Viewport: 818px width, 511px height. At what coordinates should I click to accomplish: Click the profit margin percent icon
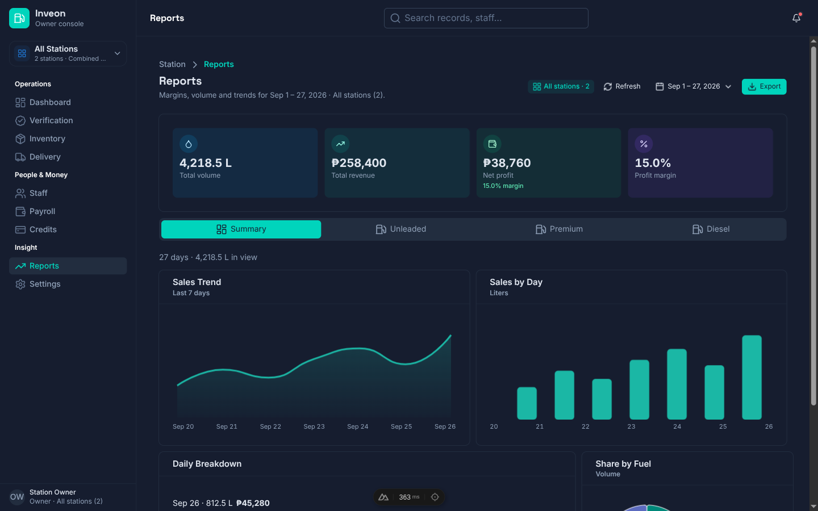pos(644,144)
